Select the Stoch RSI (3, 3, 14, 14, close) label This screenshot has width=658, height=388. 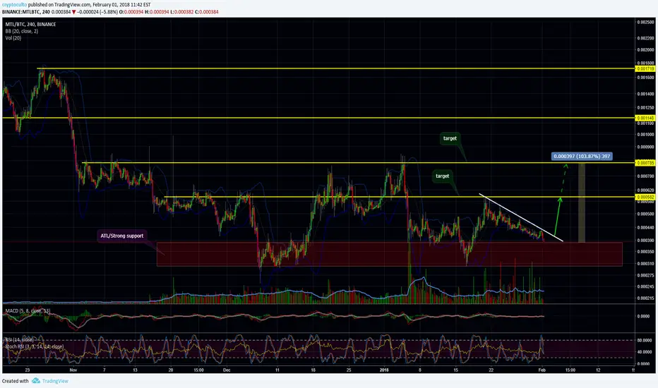[x=34, y=346]
